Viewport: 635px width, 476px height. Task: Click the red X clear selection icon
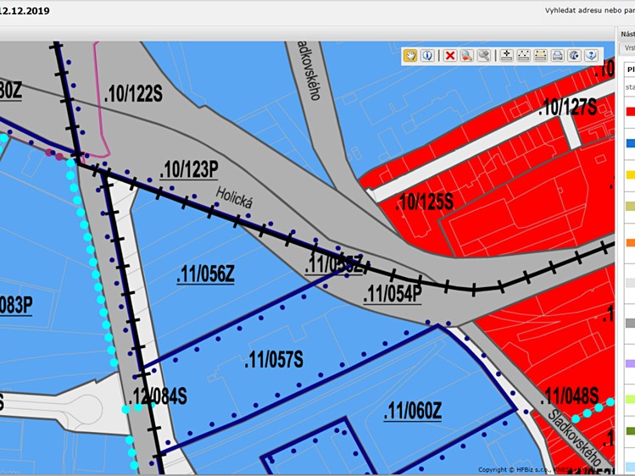(x=450, y=55)
